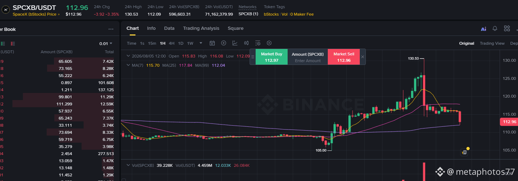Switch to the Chart tab
Viewport: 518px width, 181px height.
tap(133, 28)
